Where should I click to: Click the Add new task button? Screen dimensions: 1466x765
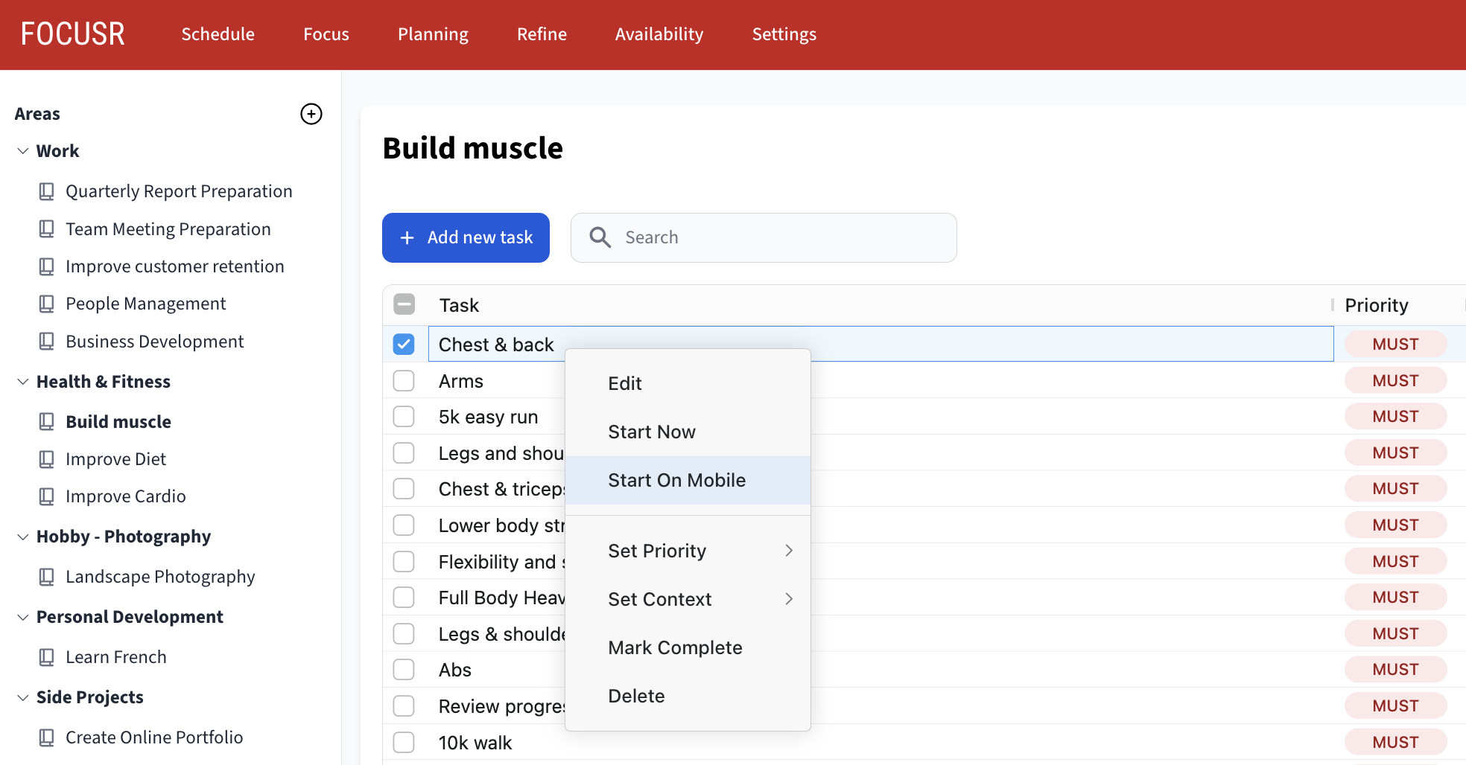tap(466, 237)
